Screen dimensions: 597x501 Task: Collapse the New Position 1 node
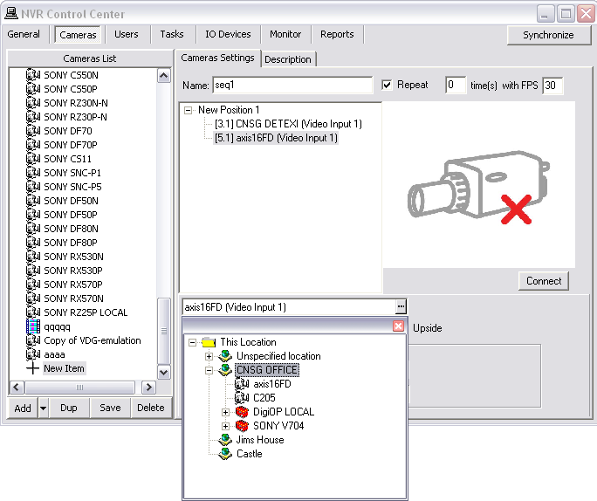point(188,110)
